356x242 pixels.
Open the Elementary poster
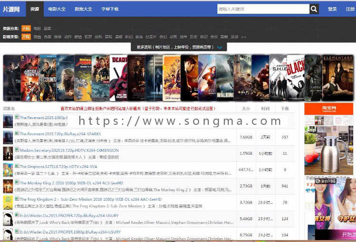[x=338, y=78]
